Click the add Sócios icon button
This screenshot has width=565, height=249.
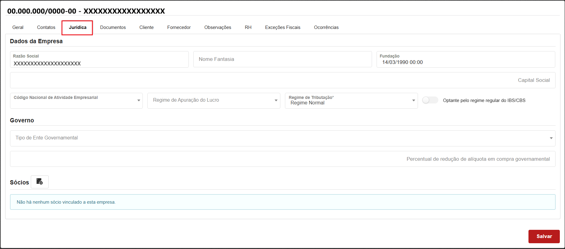[x=40, y=182]
